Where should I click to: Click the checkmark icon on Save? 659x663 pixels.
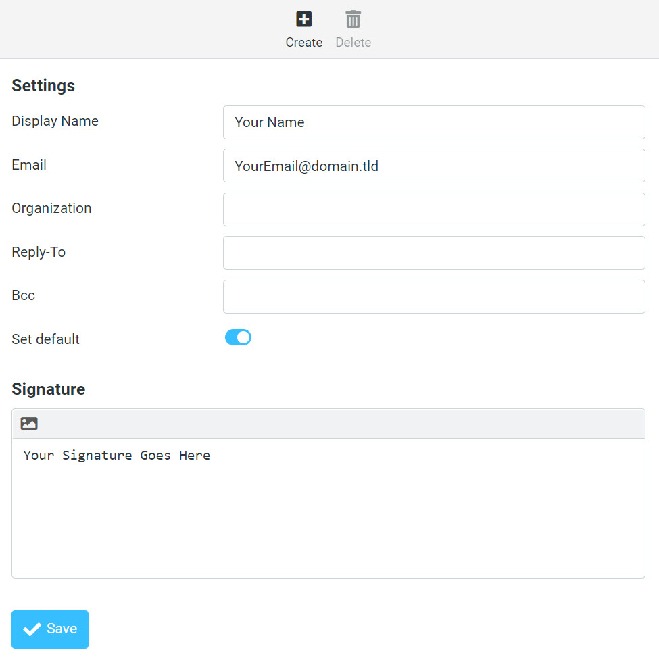pos(31,629)
